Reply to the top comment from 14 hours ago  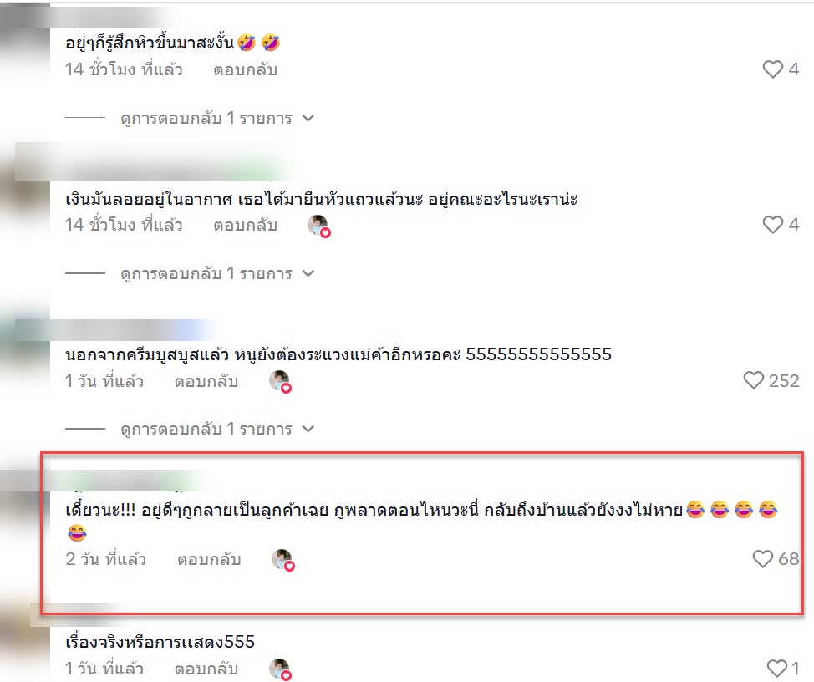pos(245,69)
